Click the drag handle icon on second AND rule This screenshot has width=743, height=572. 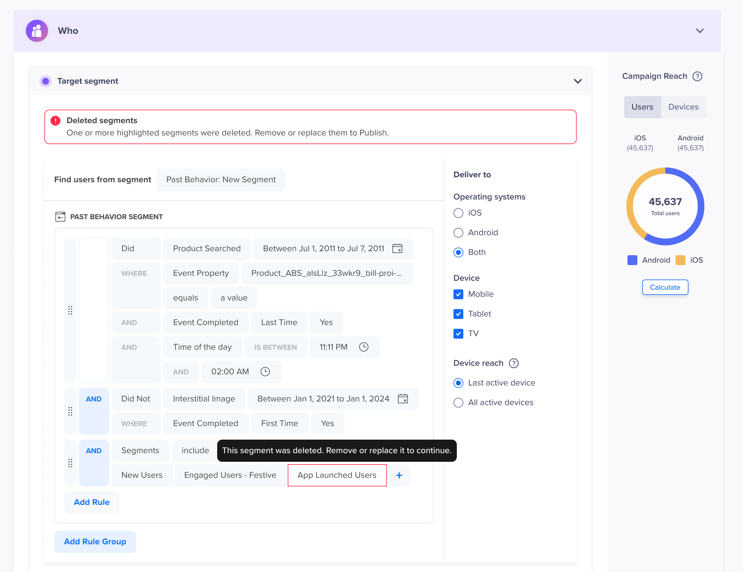click(x=70, y=412)
